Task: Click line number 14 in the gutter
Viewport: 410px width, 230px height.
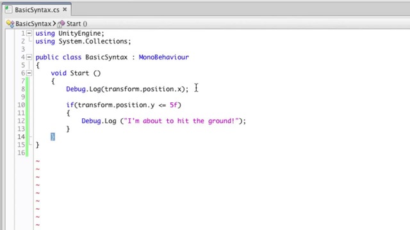Action: point(21,137)
